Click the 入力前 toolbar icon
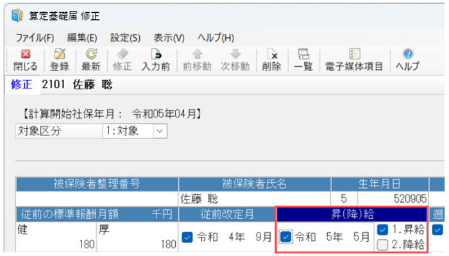Screen dimensions: 449x256 tap(156, 54)
